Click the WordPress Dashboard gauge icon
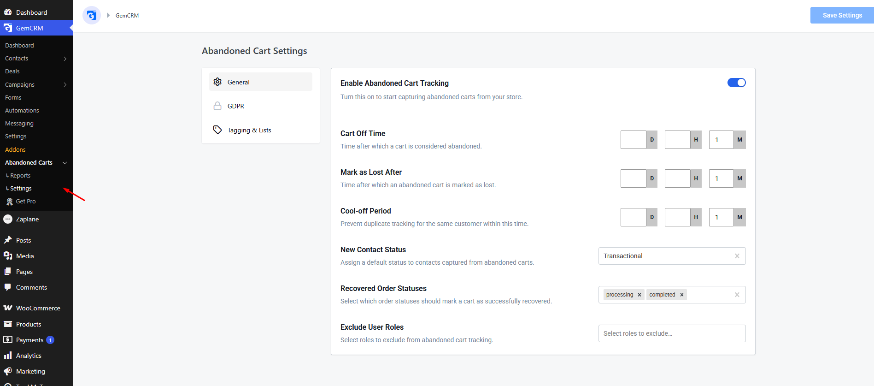Image resolution: width=874 pixels, height=386 pixels. (x=8, y=12)
